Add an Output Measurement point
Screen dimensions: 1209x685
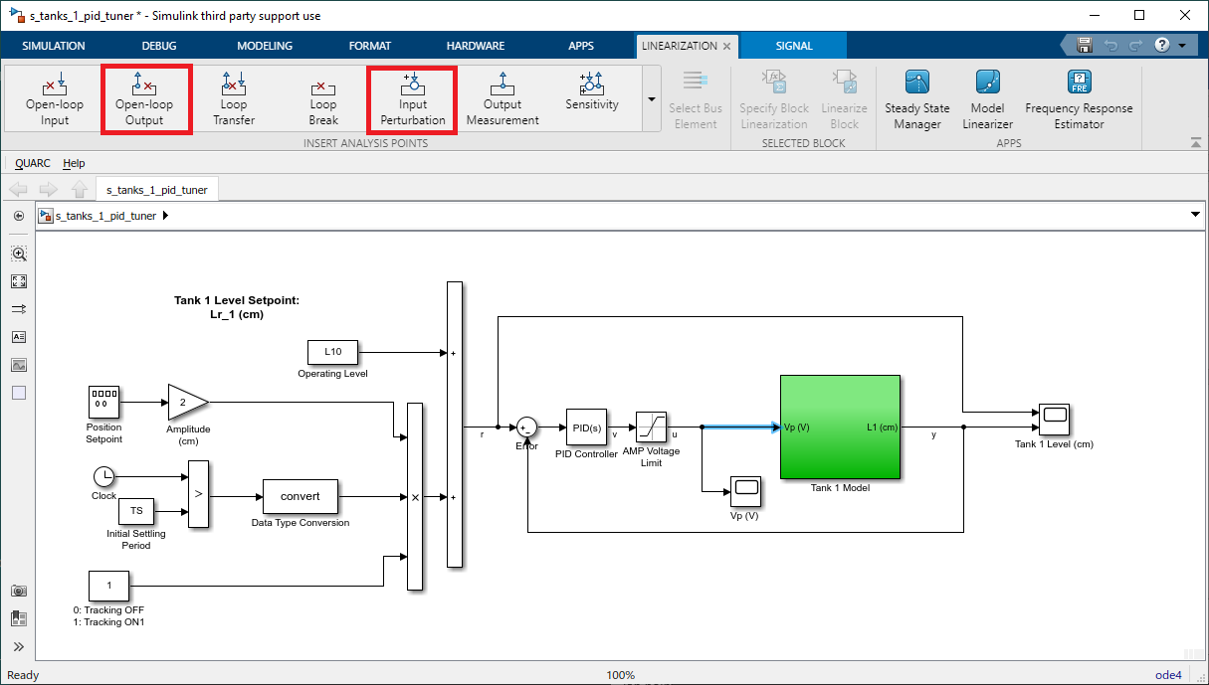click(503, 98)
